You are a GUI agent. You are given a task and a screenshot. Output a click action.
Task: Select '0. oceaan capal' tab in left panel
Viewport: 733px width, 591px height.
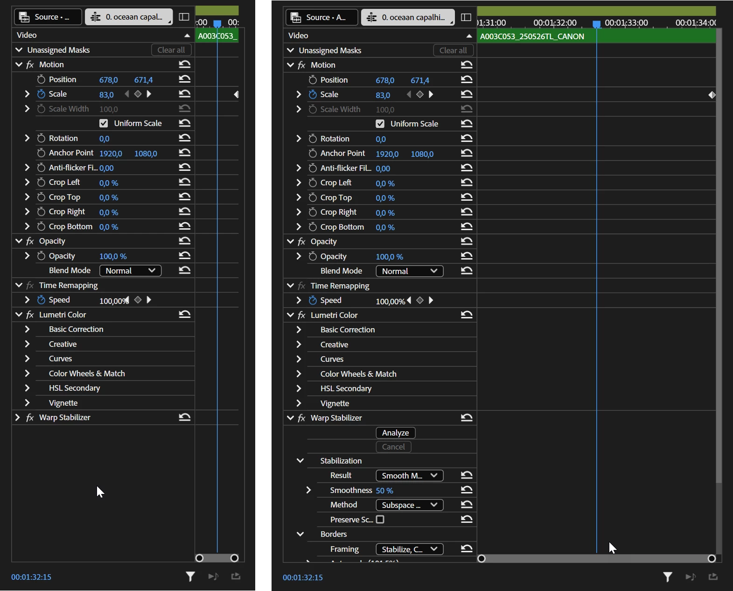coord(129,17)
